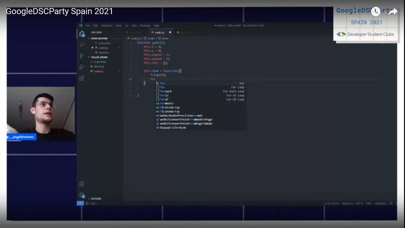Open snake.js under OPEN EDITORS
Image resolution: width=405 pixels, height=228 pixels.
103,48
